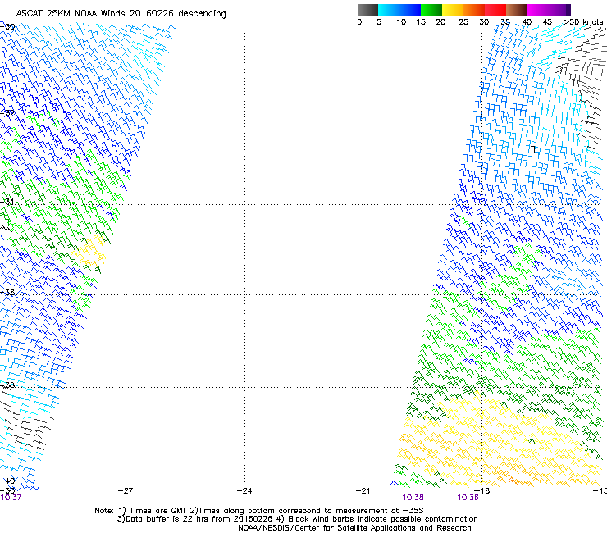Click the '5' label under the color scale
Image resolution: width=607 pixels, height=533 pixels.
click(x=379, y=22)
